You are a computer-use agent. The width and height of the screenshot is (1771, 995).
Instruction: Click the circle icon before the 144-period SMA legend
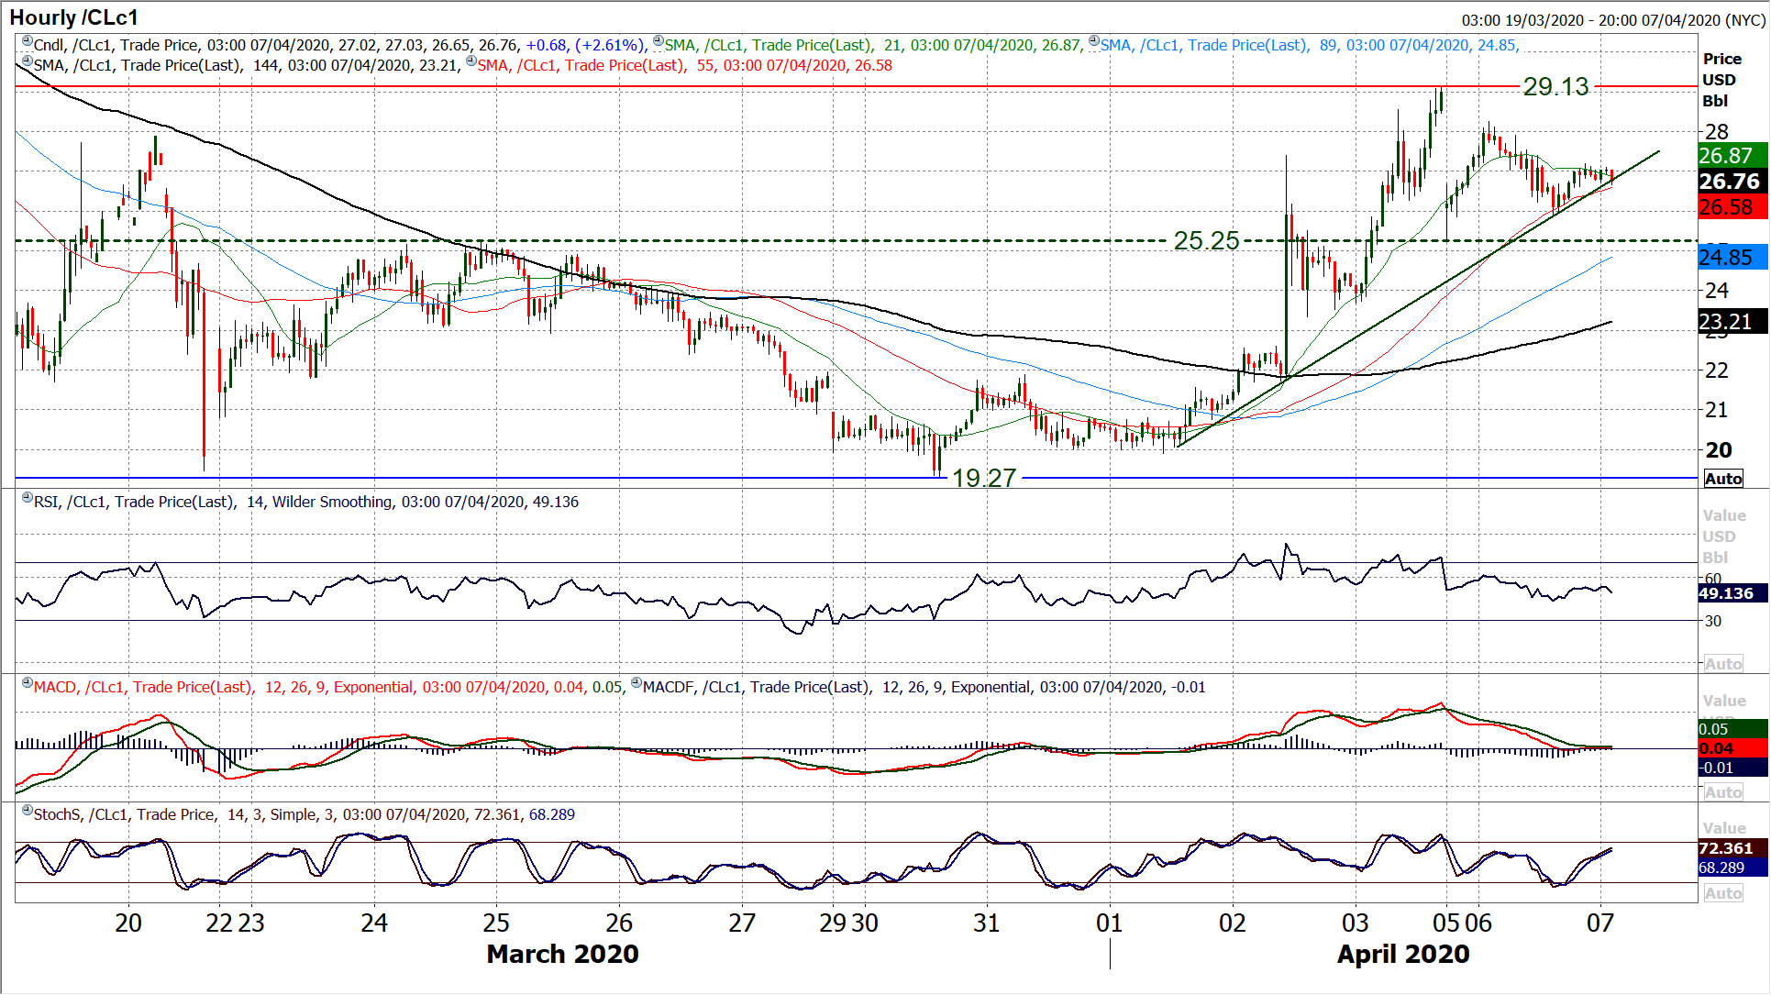pyautogui.click(x=28, y=62)
